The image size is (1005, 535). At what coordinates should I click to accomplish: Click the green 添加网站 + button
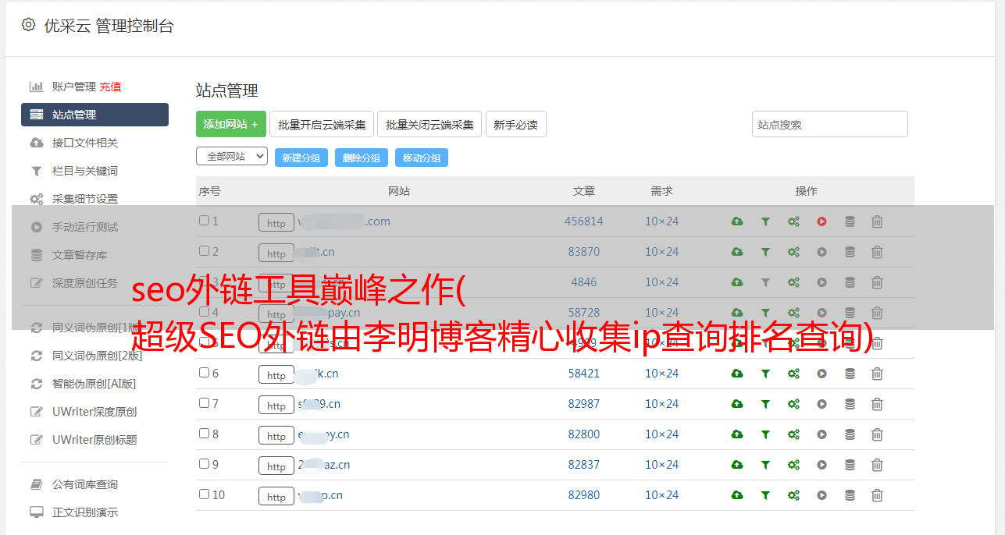pyautogui.click(x=231, y=124)
